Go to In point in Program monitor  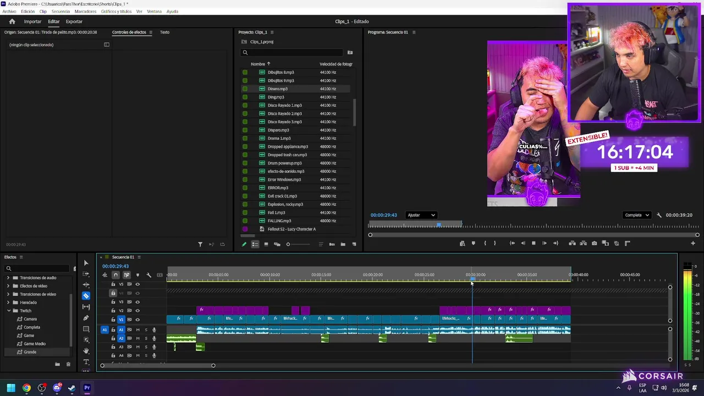(512, 243)
